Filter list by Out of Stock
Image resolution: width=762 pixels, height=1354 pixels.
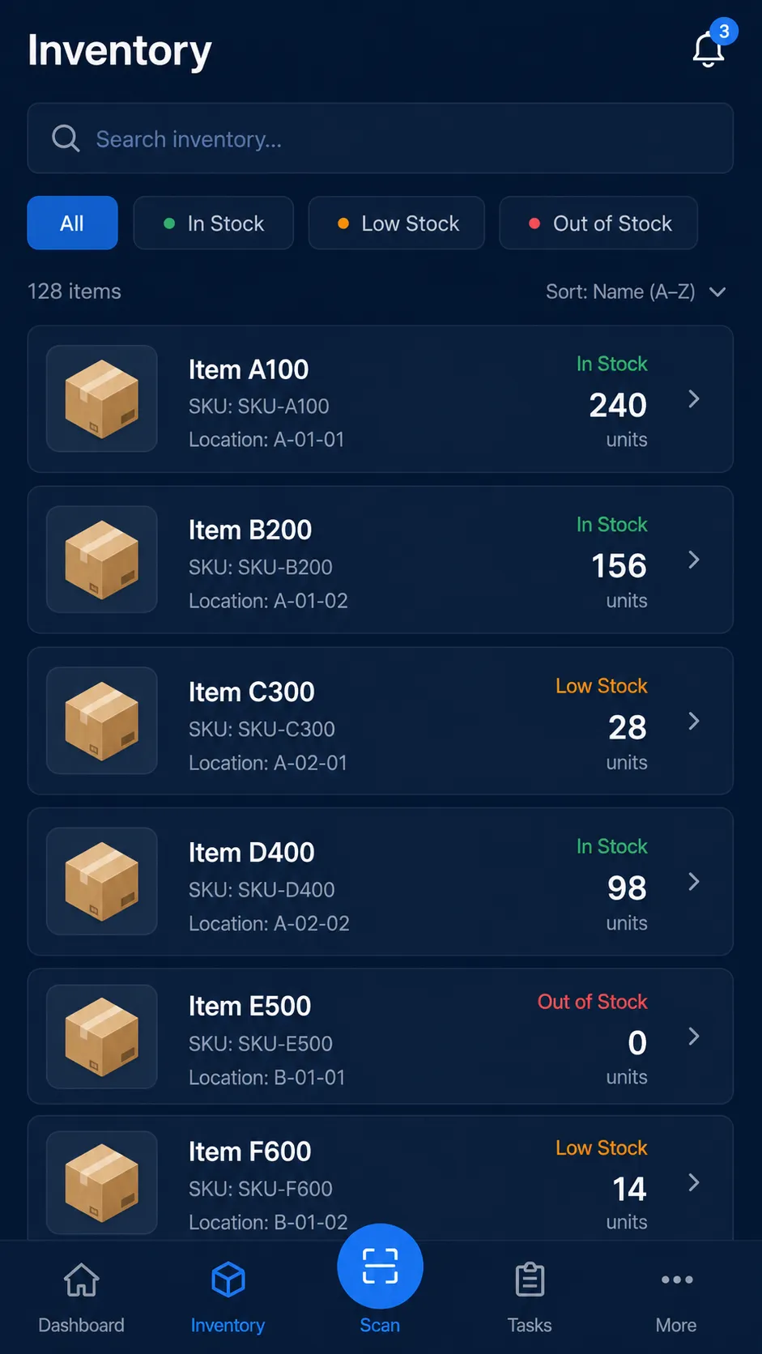tap(598, 223)
